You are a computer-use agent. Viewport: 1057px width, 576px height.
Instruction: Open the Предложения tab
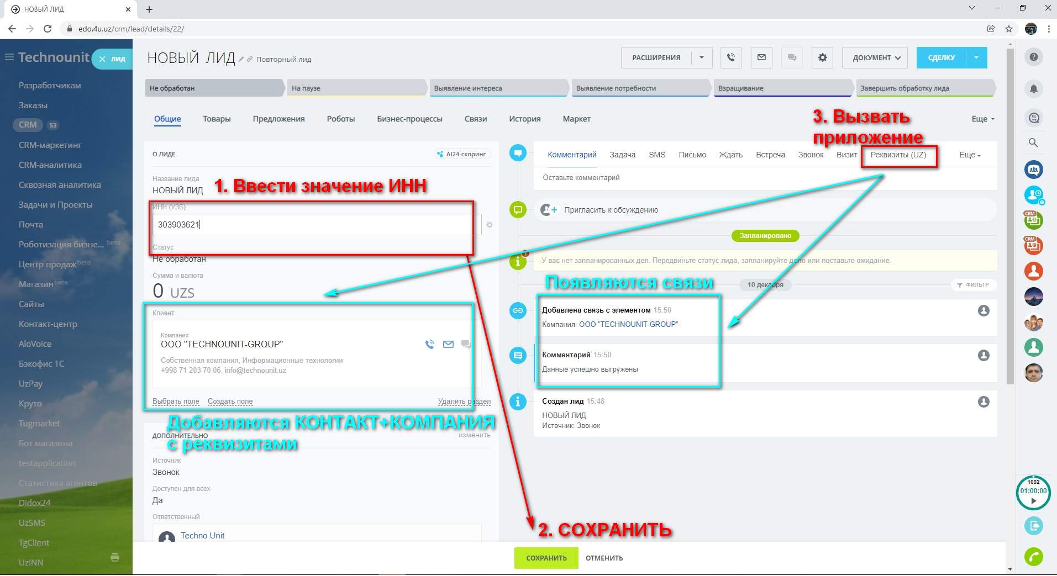point(278,119)
